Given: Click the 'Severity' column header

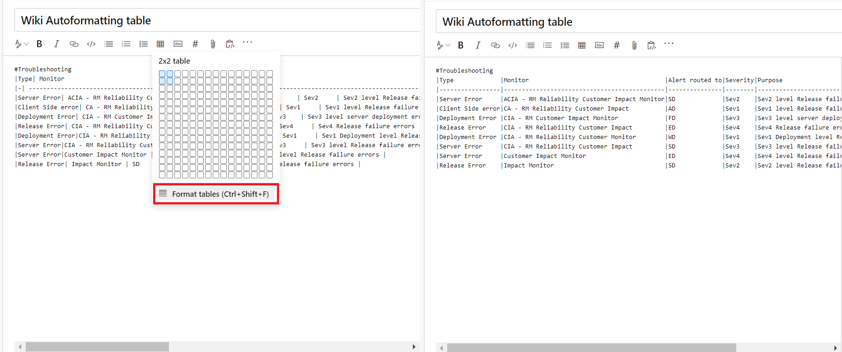Looking at the screenshot, I should (739, 80).
